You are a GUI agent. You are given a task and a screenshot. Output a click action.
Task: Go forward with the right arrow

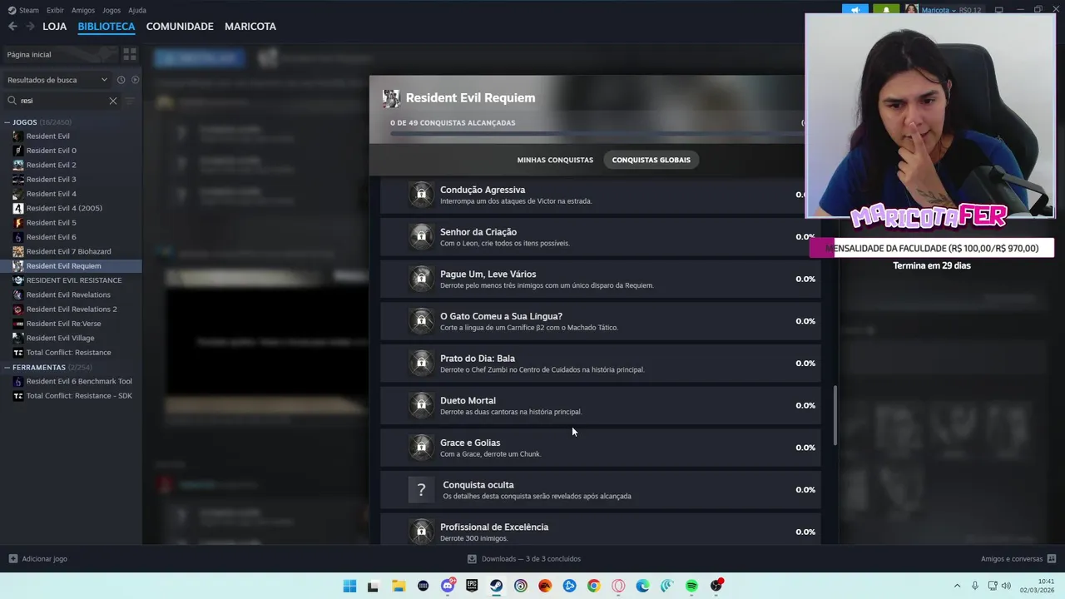click(30, 27)
